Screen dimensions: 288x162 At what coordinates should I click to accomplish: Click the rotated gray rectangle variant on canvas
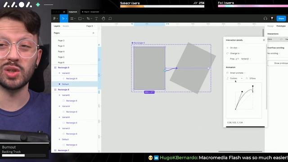[x=193, y=68]
